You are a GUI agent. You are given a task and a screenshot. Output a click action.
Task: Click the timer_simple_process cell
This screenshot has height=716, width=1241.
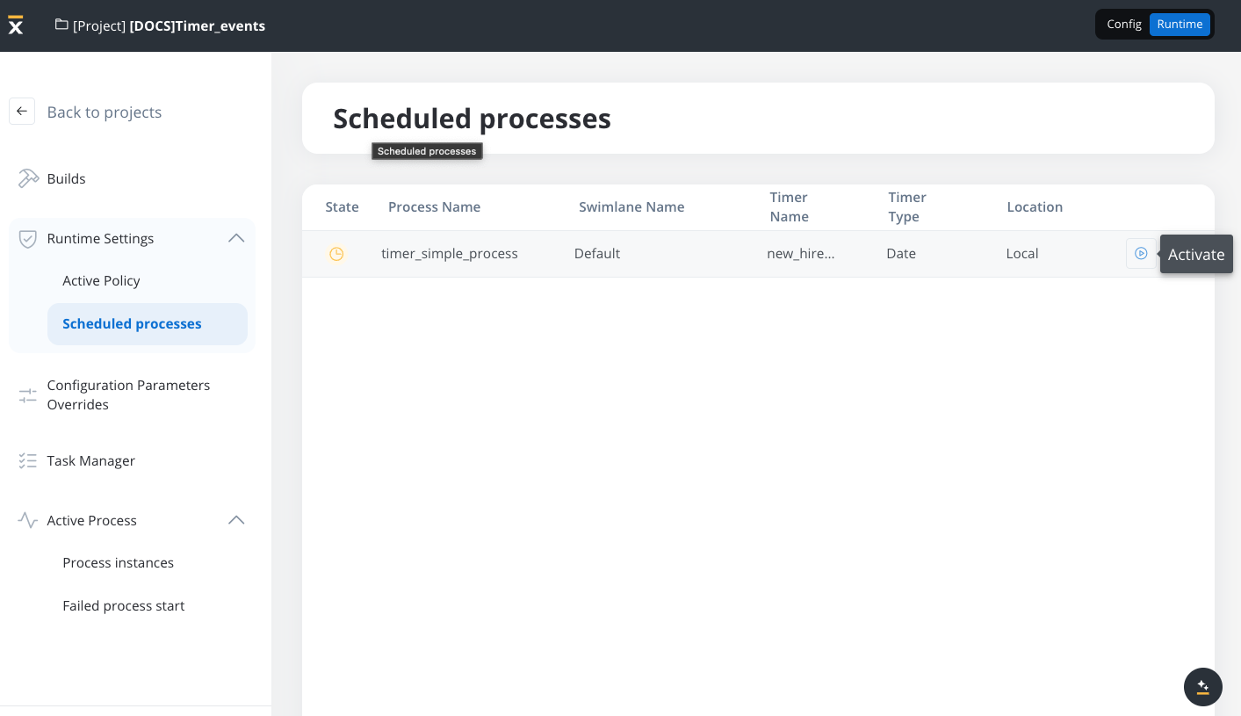point(450,254)
